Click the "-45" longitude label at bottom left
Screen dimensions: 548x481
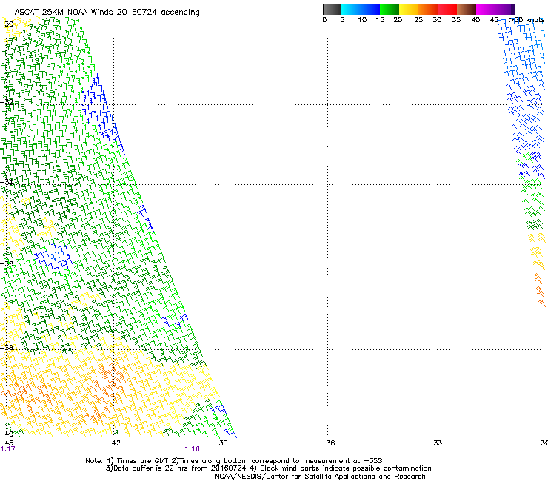coord(7,443)
